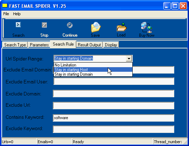This screenshot has height=146, width=189.
Task: Maximize the Fast Email Spider window
Action: 175,6
